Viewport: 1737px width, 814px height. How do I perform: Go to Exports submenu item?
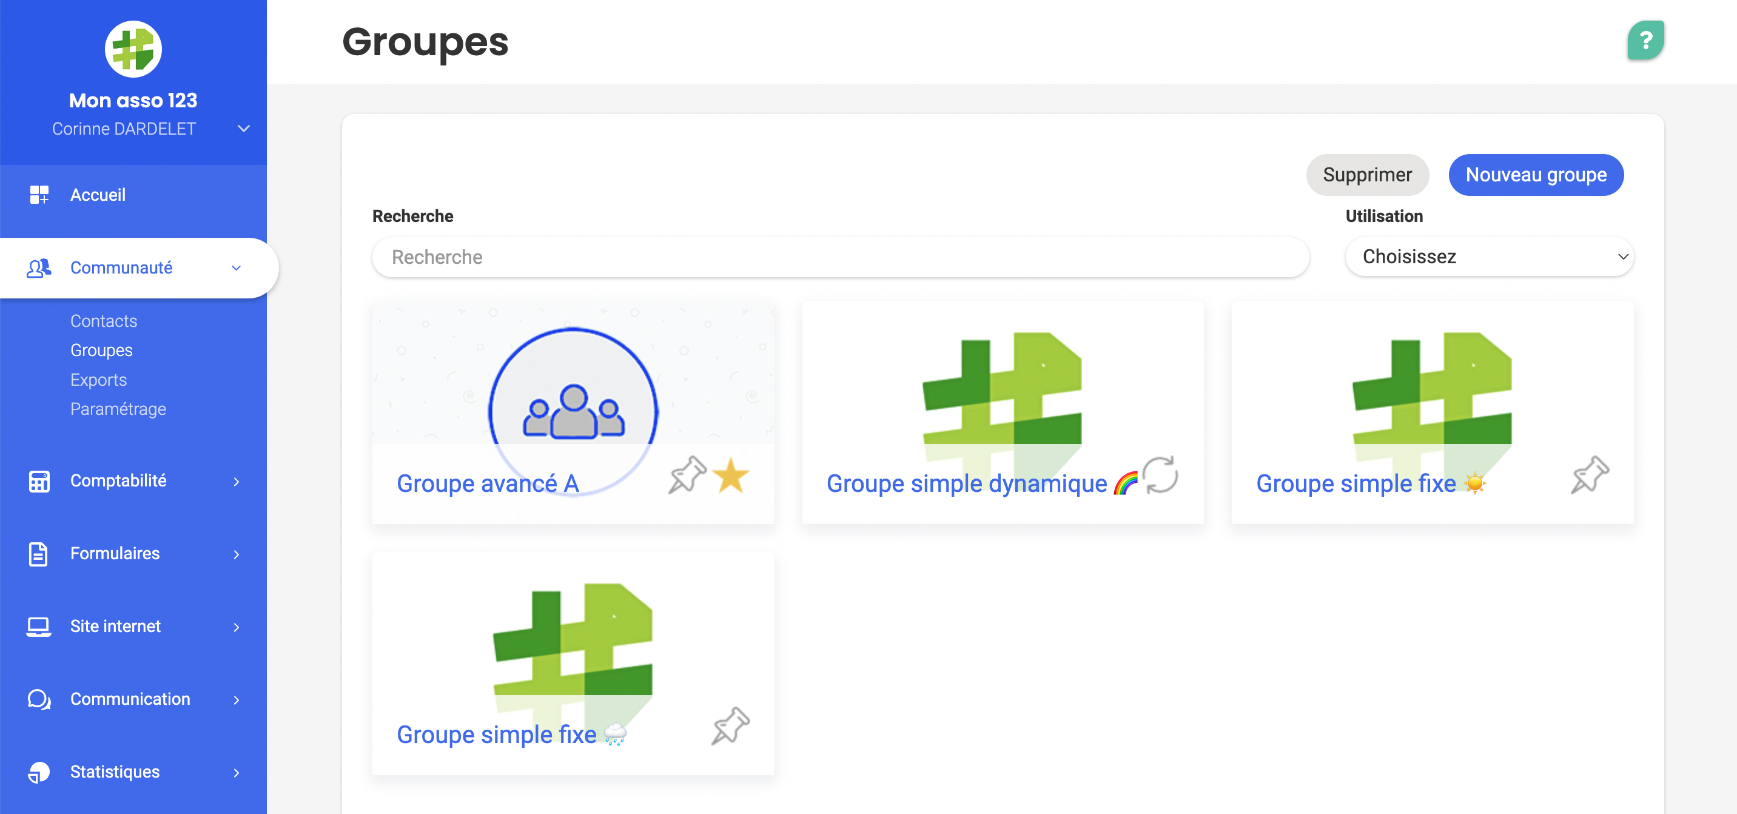[x=98, y=380]
